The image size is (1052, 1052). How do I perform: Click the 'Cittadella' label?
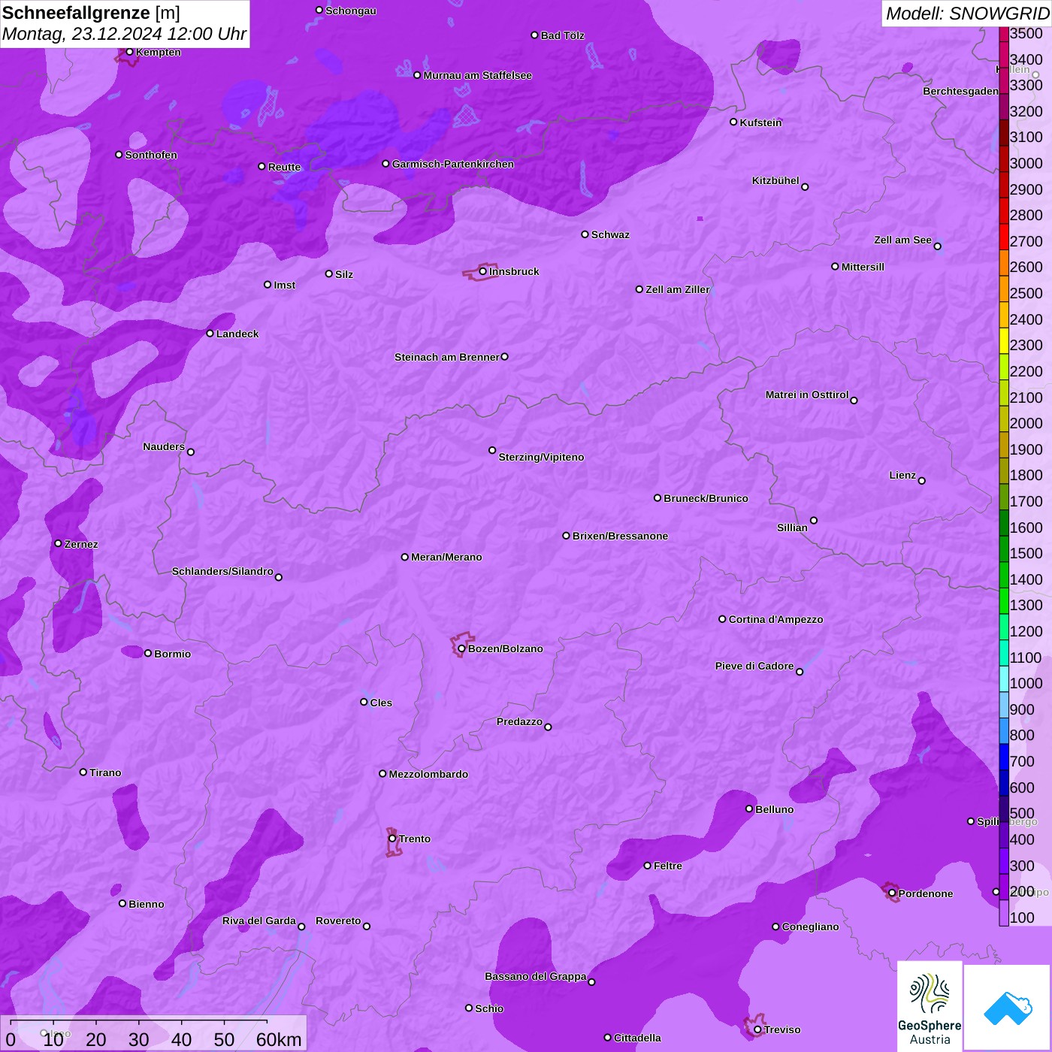(x=637, y=1038)
